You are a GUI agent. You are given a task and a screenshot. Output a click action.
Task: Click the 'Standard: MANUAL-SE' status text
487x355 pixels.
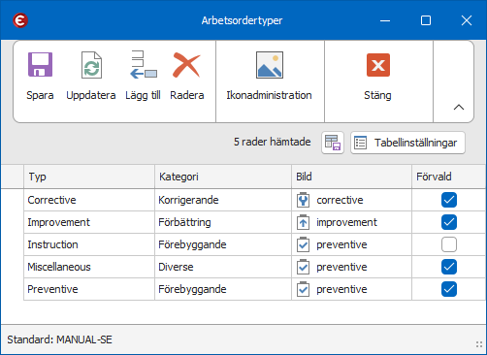coord(59,339)
